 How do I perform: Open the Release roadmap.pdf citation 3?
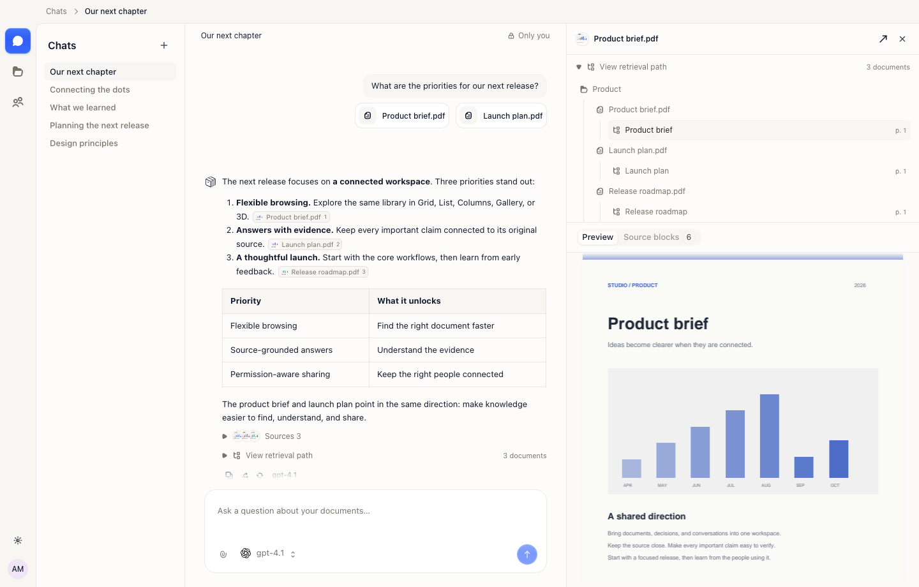pos(323,272)
